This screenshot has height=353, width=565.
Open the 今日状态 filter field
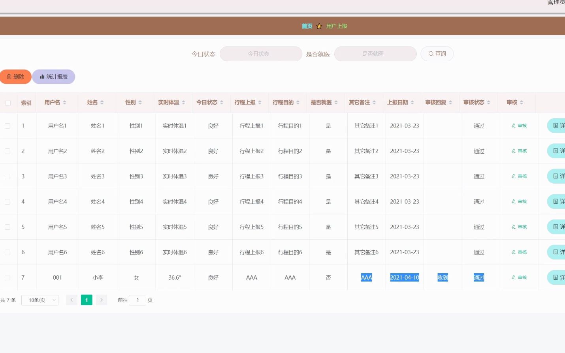(x=261, y=54)
